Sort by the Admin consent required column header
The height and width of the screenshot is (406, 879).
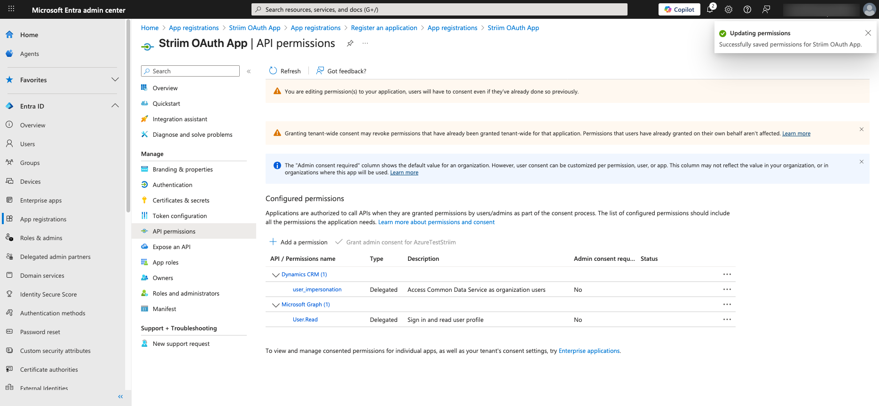(604, 259)
